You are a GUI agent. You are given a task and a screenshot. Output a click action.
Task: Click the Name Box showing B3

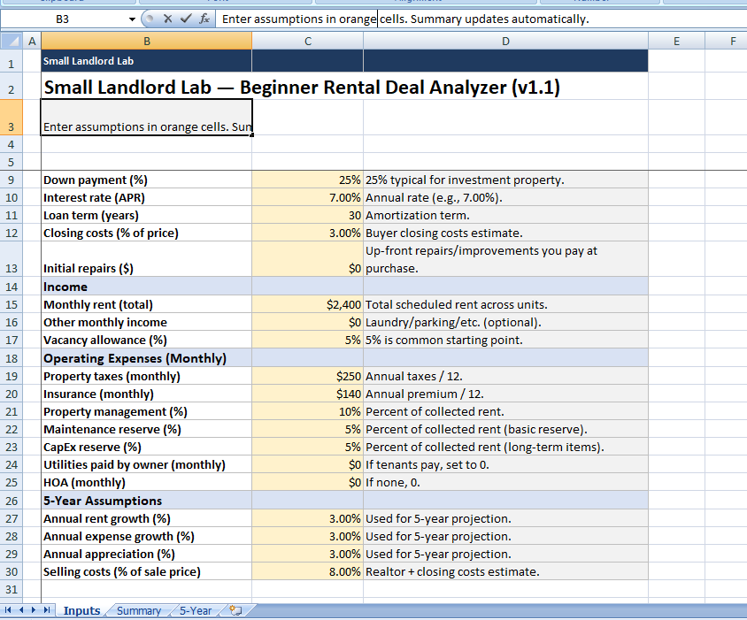(x=64, y=19)
